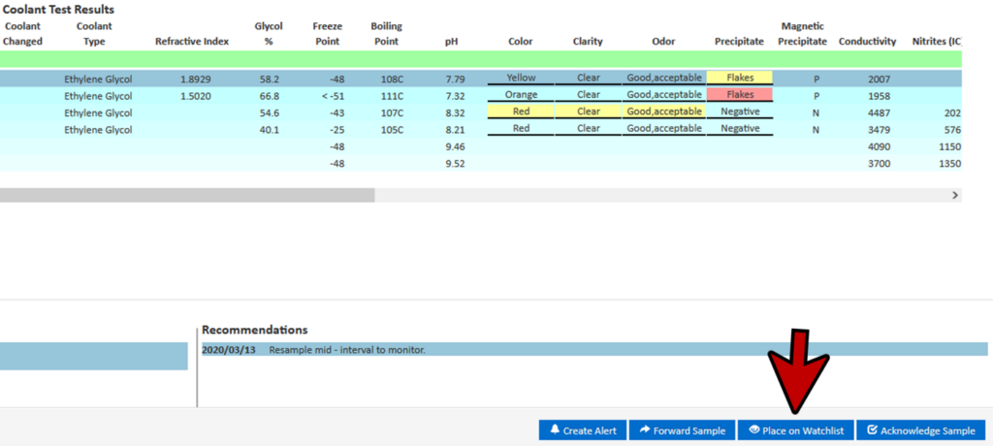Screen dimensions: 993x446
Task: Click the Magnetic Precipitate column header
Action: coord(802,34)
